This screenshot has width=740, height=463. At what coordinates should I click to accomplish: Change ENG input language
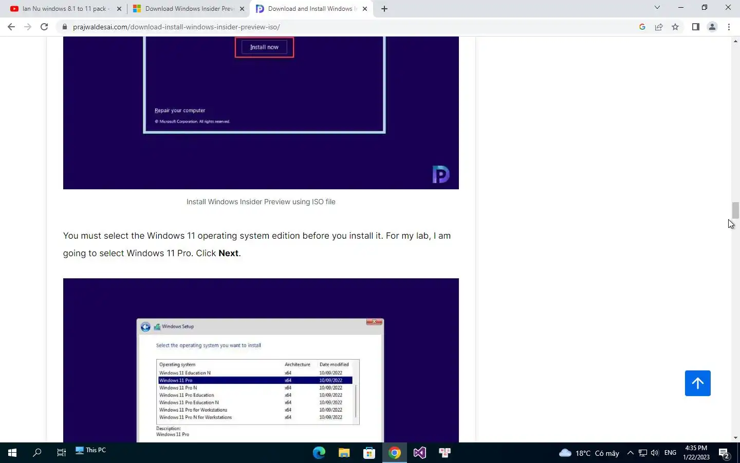670,453
